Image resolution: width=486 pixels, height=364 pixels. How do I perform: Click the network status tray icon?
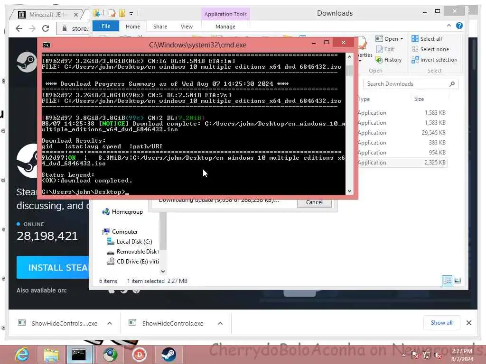[x=427, y=355]
